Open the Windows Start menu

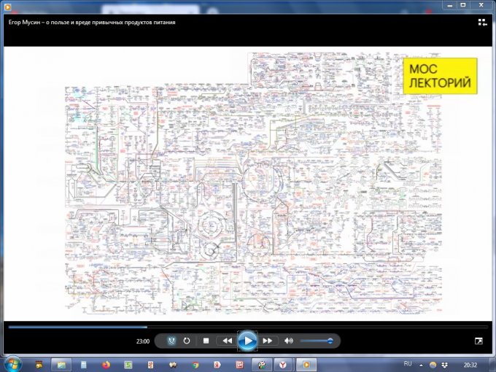12,363
